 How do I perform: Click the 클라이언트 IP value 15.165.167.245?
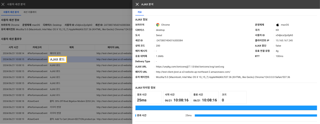284,40
